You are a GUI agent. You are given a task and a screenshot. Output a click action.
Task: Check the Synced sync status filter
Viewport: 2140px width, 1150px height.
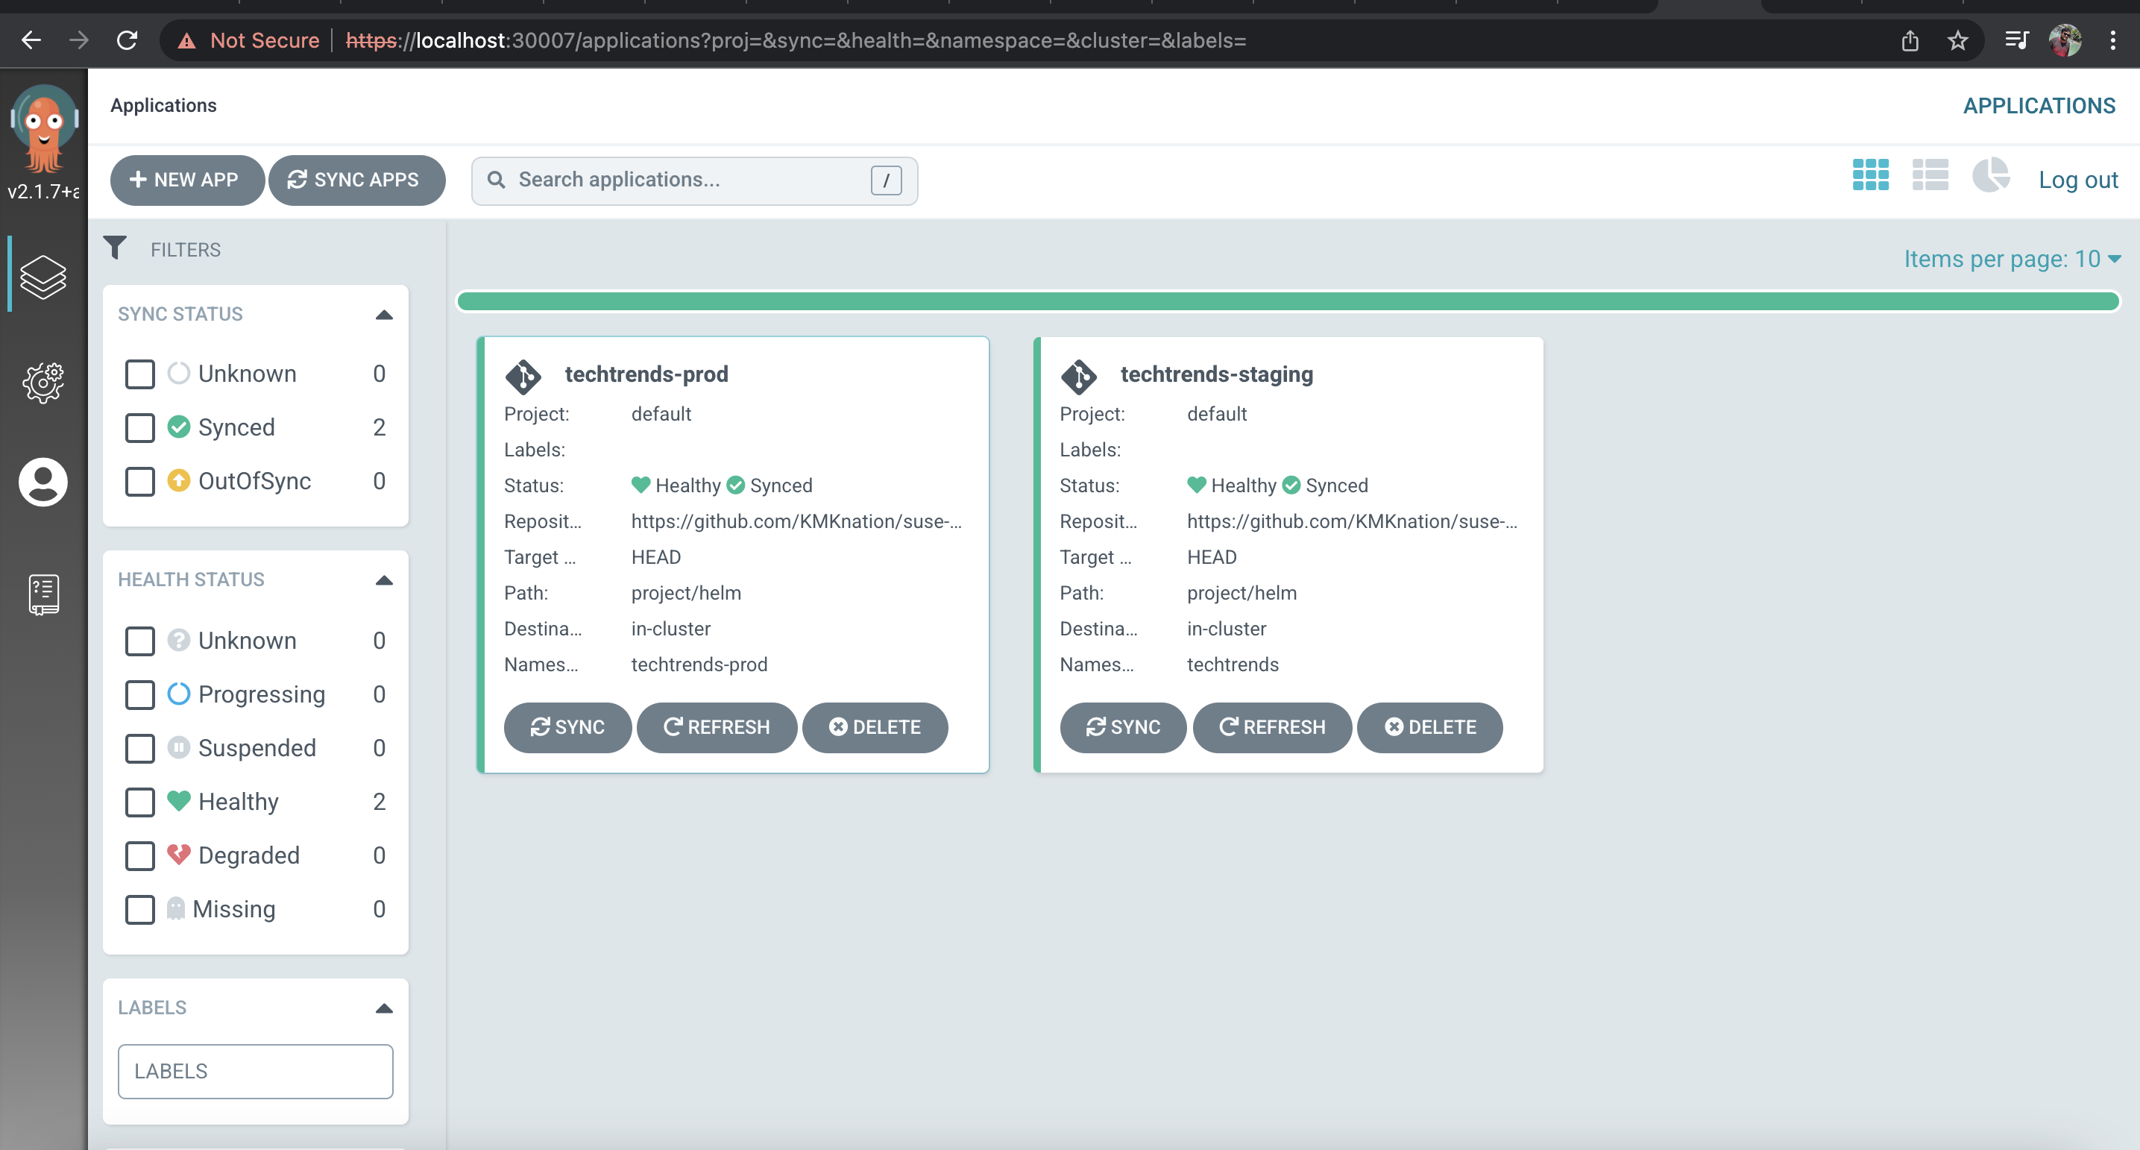point(139,428)
